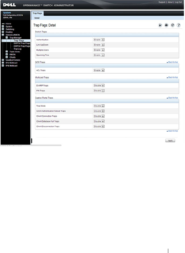Expand the IPv4 Multicast node
The image size is (185, 253).
click(3, 63)
